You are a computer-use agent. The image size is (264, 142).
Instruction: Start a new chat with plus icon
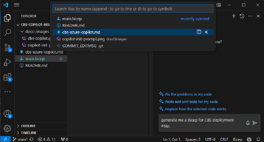click(x=234, y=16)
